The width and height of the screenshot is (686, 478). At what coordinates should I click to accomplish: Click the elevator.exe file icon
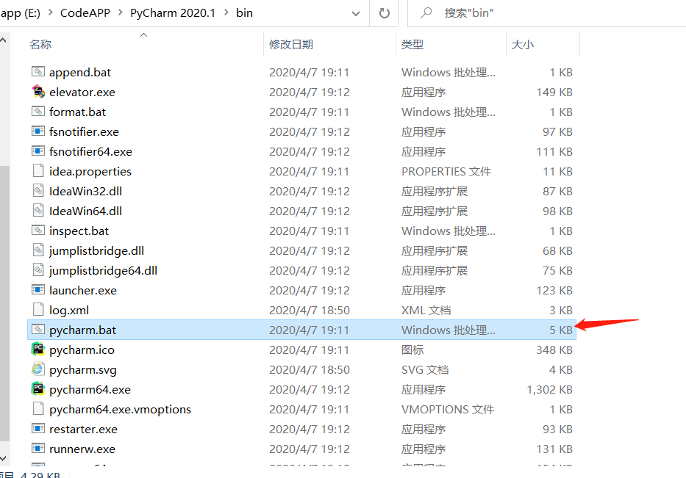coord(38,92)
